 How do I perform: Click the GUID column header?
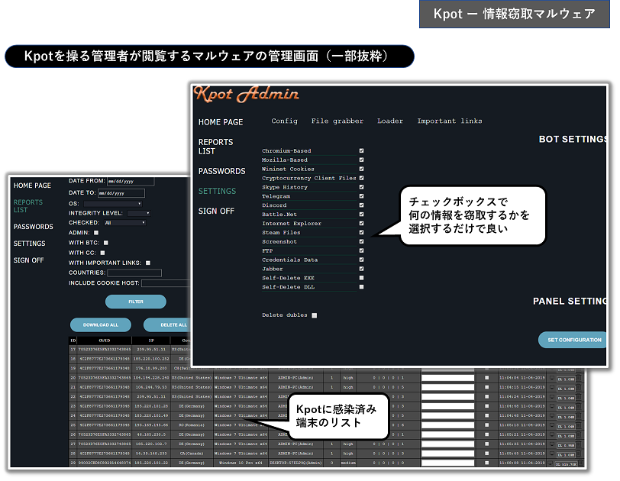(105, 341)
